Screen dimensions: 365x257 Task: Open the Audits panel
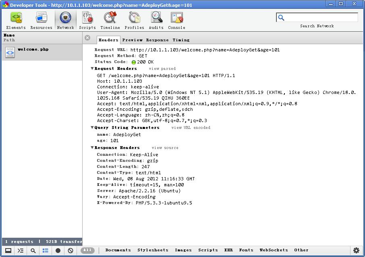156,19
